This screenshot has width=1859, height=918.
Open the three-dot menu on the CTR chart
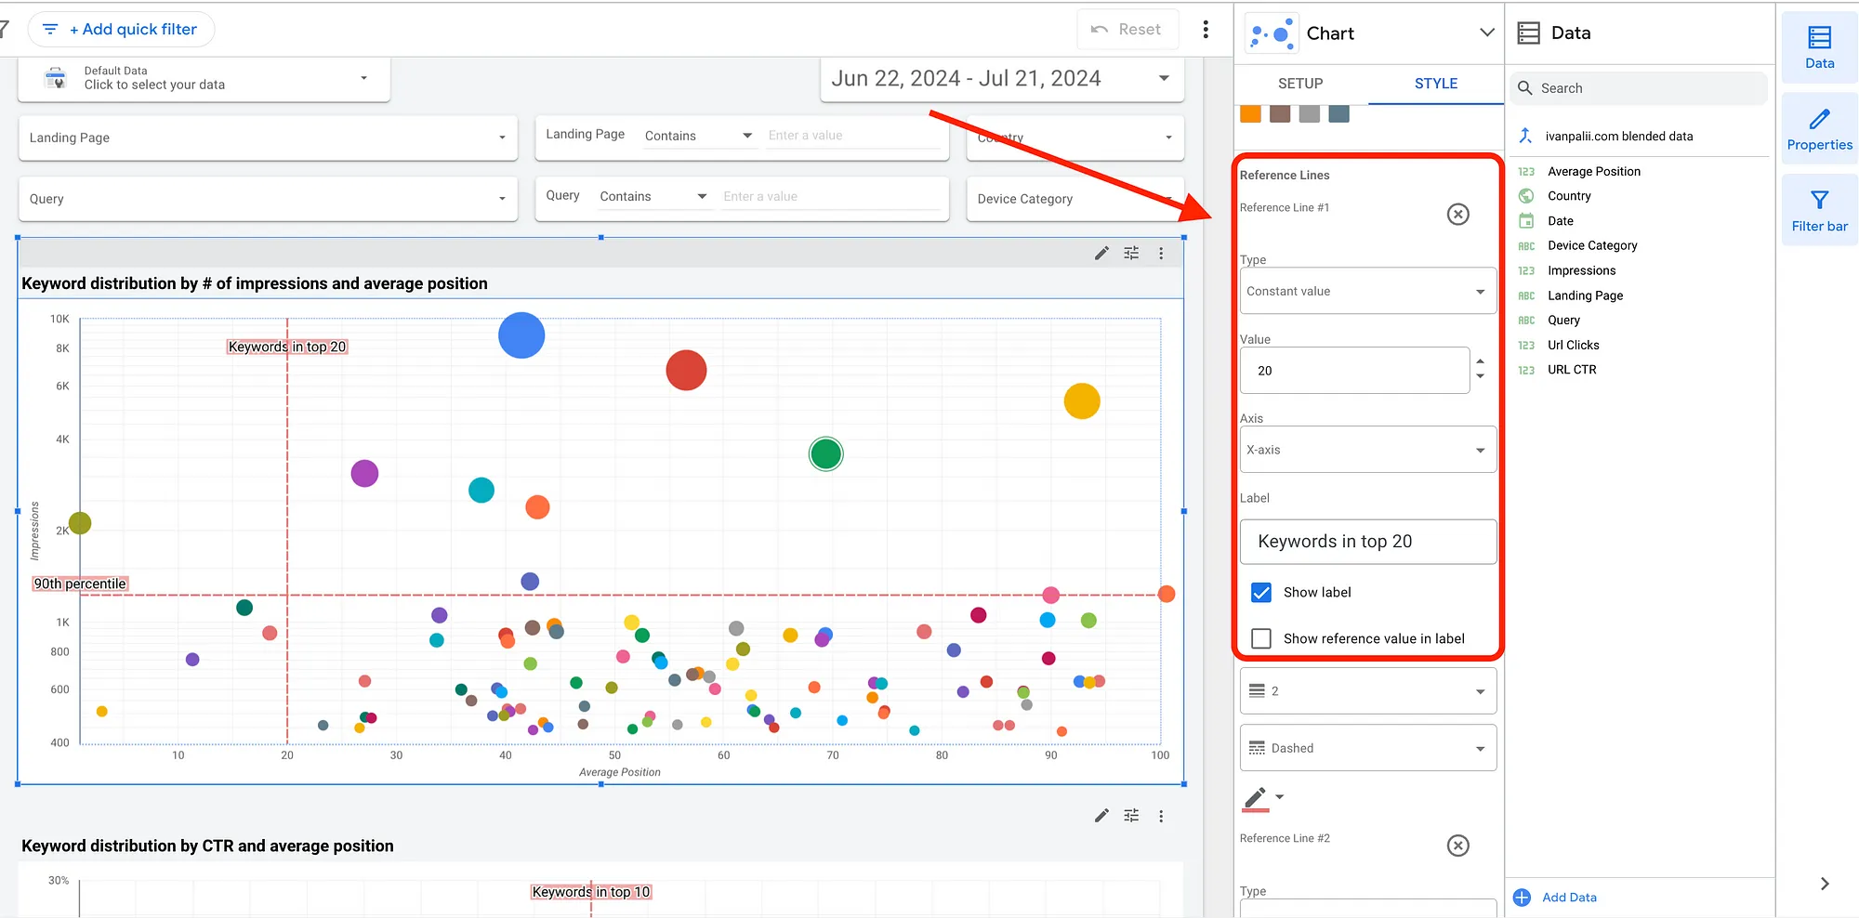[1161, 816]
